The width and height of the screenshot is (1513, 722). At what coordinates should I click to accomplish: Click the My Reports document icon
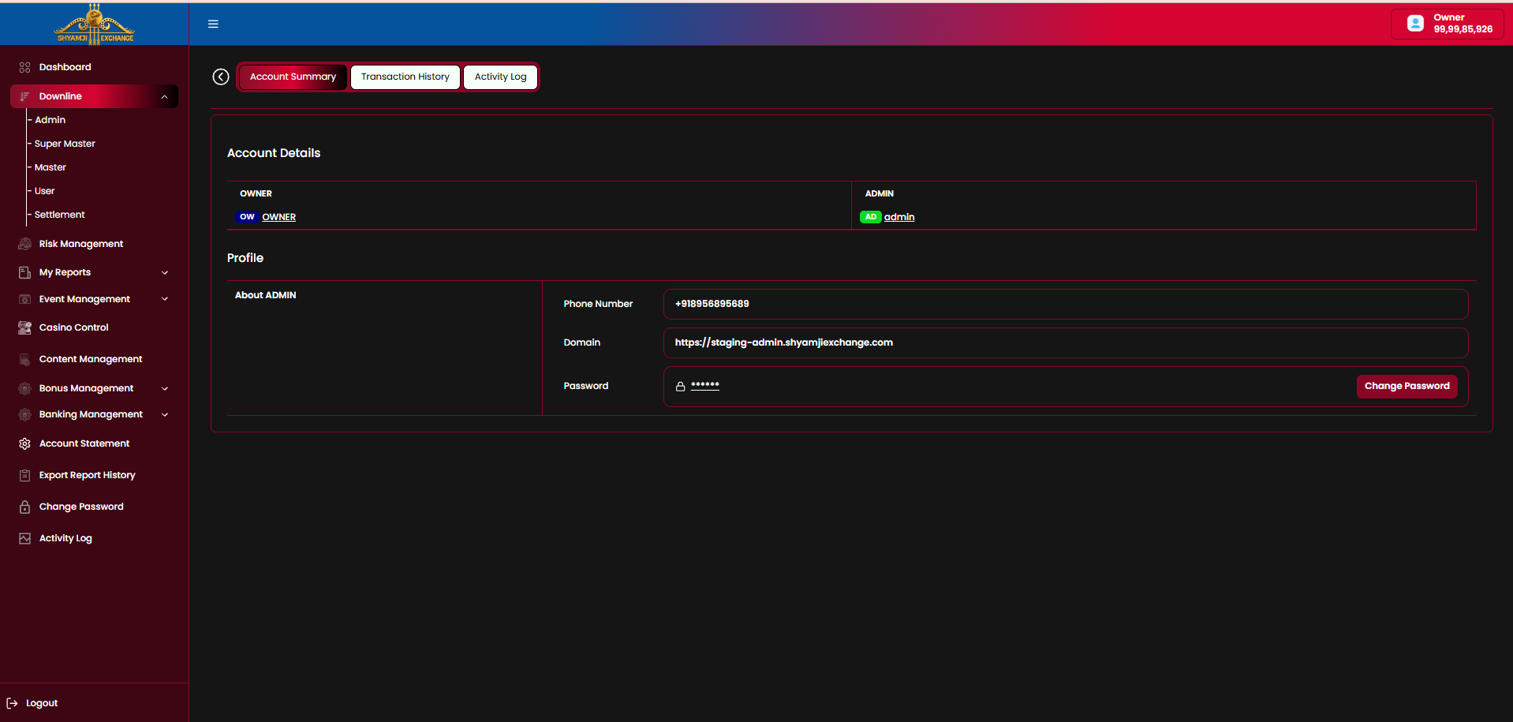(24, 272)
